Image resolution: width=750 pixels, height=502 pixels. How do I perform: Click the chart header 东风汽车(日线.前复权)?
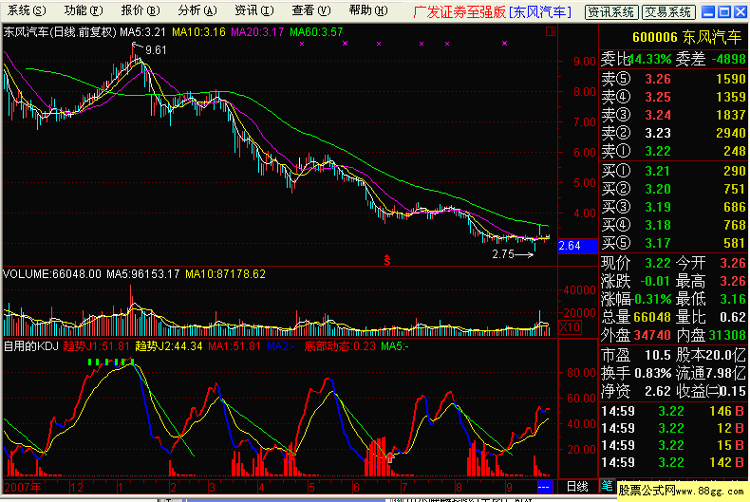[x=60, y=32]
